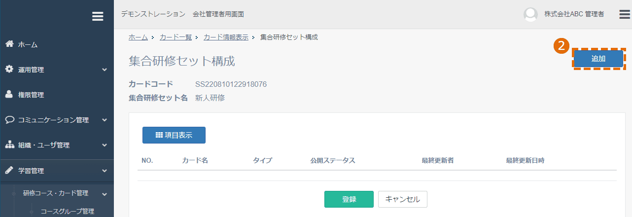Click the org chart icon for 組織・ユーザ管理
Viewport: 632px width, 217px height.
[9, 145]
